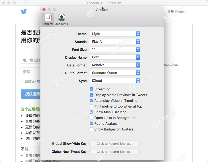Check the remember me box in the Authorization window
This screenshot has width=208, height=162.
(x=22, y=82)
